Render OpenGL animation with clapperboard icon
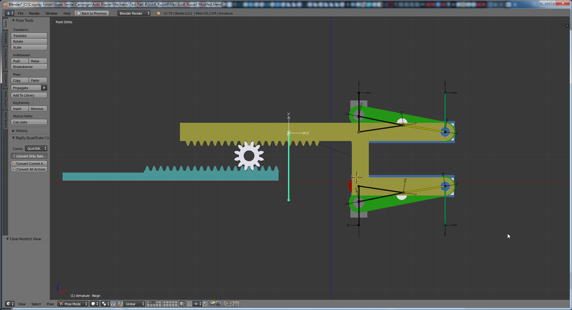The height and width of the screenshot is (310, 572). [218, 304]
